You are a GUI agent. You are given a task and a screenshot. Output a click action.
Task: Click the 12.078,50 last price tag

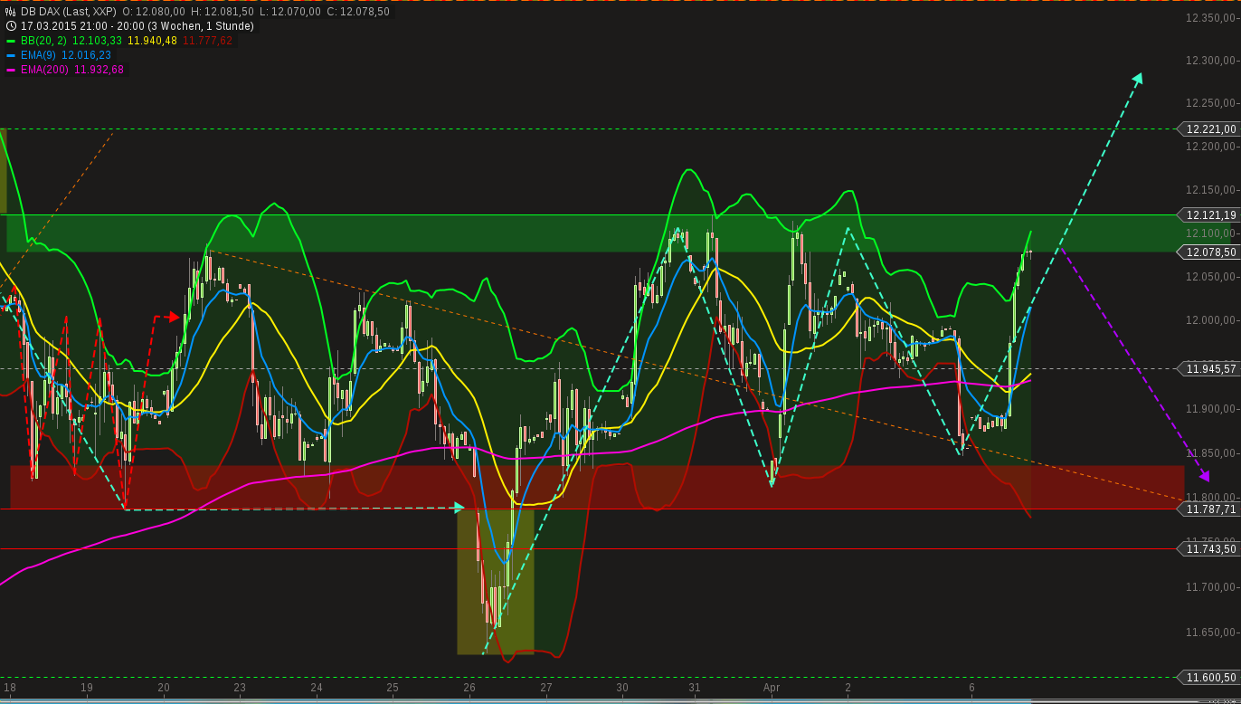1209,252
